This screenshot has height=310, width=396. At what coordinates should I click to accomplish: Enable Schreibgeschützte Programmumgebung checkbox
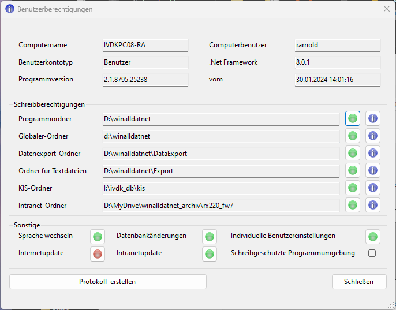pos(372,253)
